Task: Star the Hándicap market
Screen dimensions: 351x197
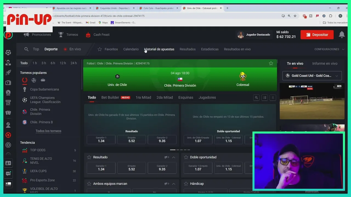Action: pyautogui.click(x=186, y=184)
